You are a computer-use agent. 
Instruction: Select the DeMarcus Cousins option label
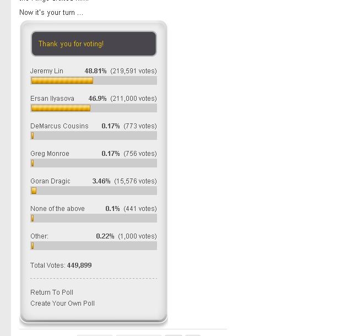60,126
